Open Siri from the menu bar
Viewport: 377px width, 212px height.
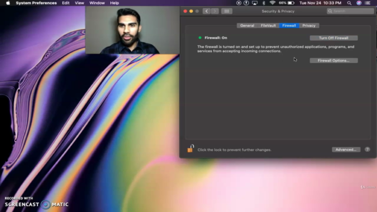coord(359,3)
